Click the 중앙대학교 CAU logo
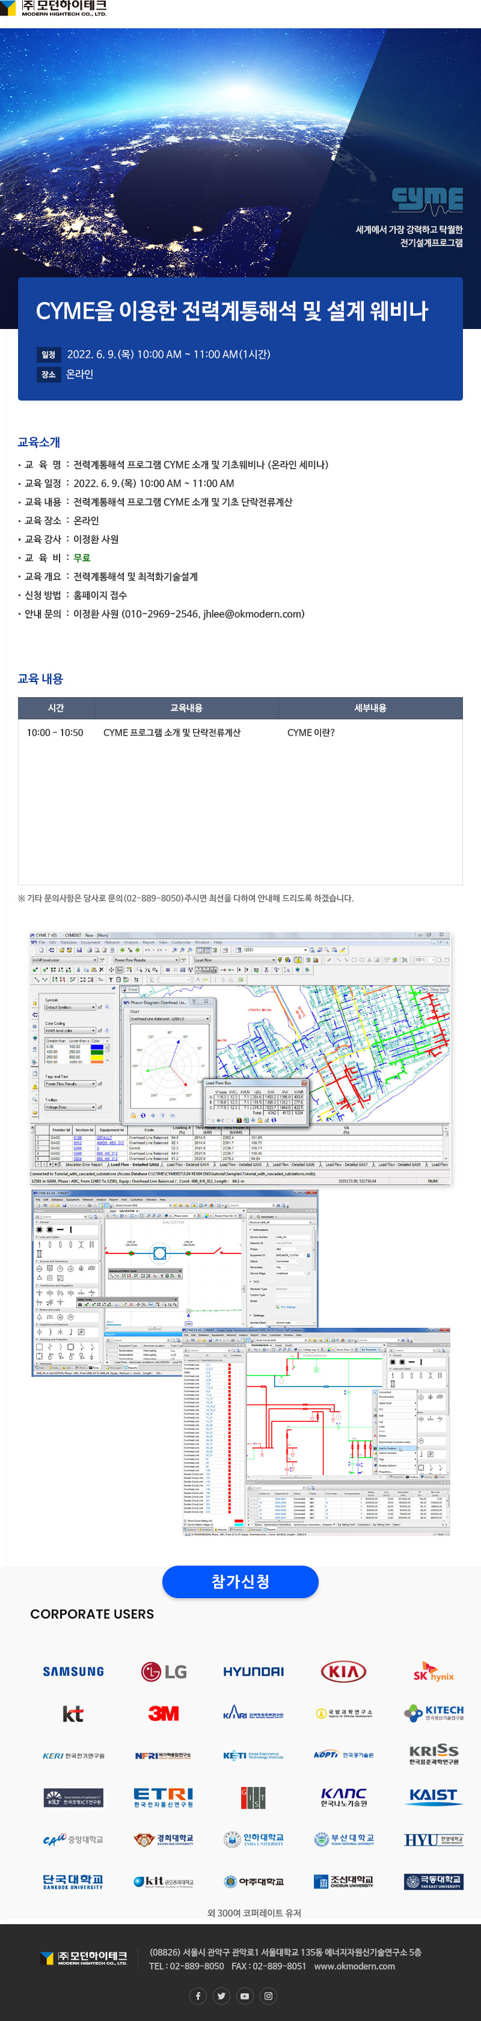 pyautogui.click(x=73, y=1840)
